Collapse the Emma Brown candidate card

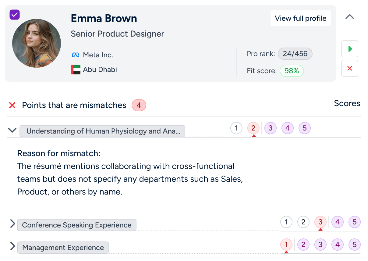350,17
